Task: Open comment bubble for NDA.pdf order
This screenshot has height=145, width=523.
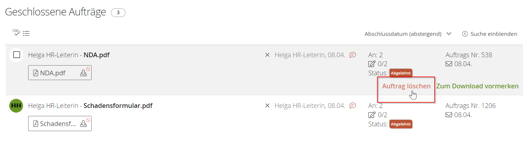Action: (x=353, y=55)
